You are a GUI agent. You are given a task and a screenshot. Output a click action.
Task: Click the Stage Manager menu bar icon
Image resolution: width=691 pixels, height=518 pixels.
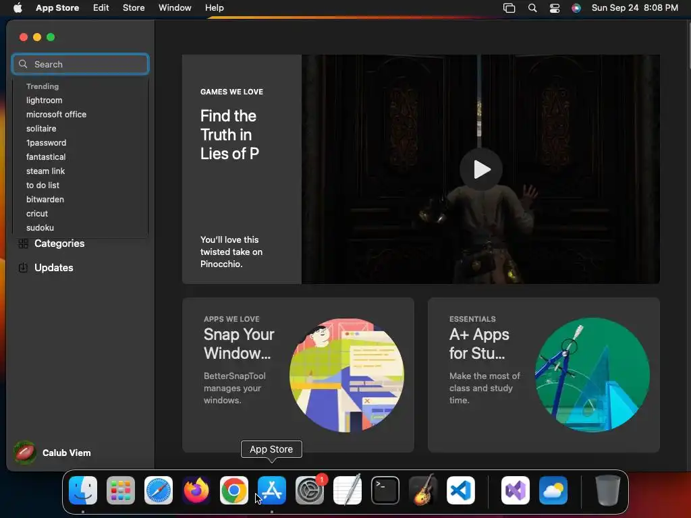[x=509, y=8]
